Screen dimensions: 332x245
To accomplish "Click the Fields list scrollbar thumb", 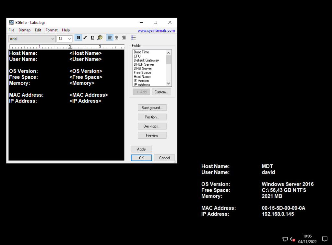I will (x=169, y=60).
